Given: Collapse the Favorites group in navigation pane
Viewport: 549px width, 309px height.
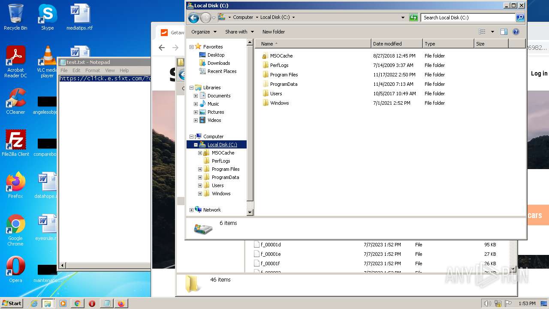Looking at the screenshot, I should click(191, 47).
